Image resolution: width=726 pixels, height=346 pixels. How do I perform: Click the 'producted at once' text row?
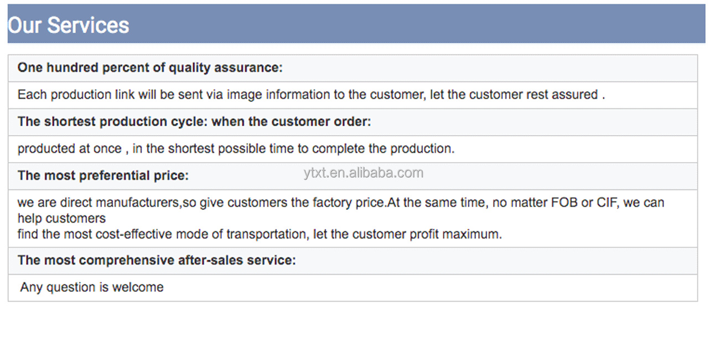(x=352, y=149)
